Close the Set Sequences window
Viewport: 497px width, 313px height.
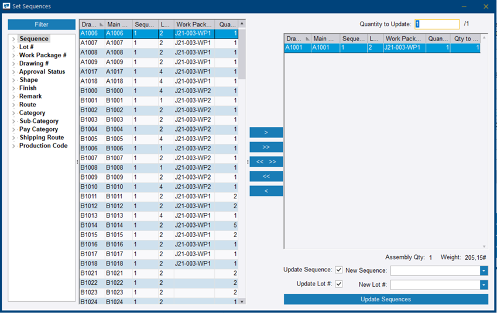(x=485, y=6)
